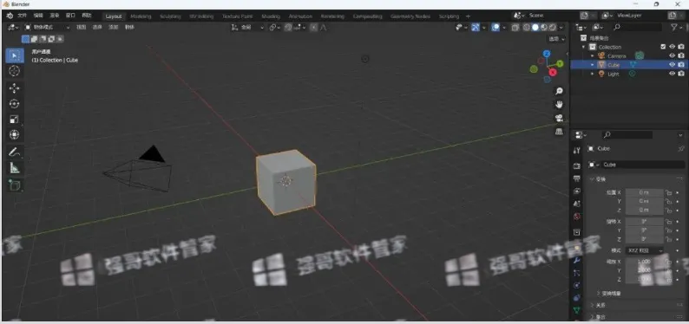
Task: Click the outliner search field
Action: tap(637, 27)
